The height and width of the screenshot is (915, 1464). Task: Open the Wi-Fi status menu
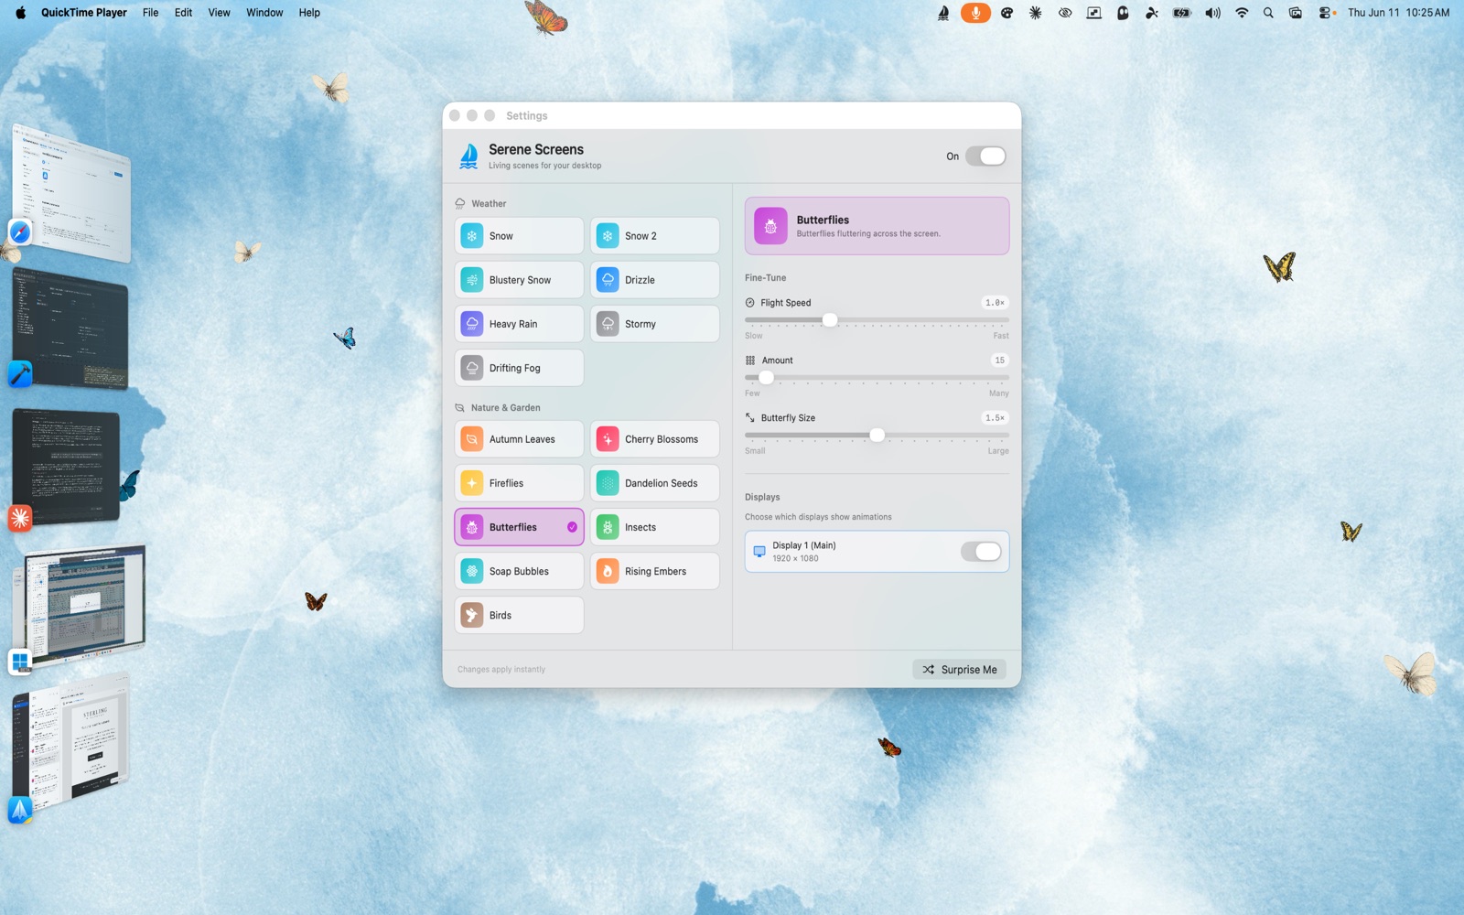click(x=1242, y=13)
